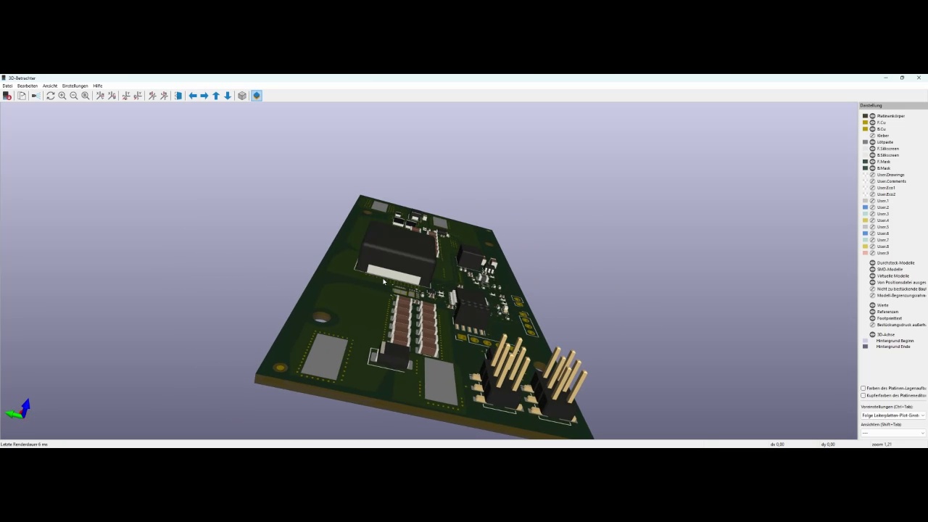This screenshot has width=928, height=522.
Task: Click the Lötpaste layer label
Action: pos(885,142)
